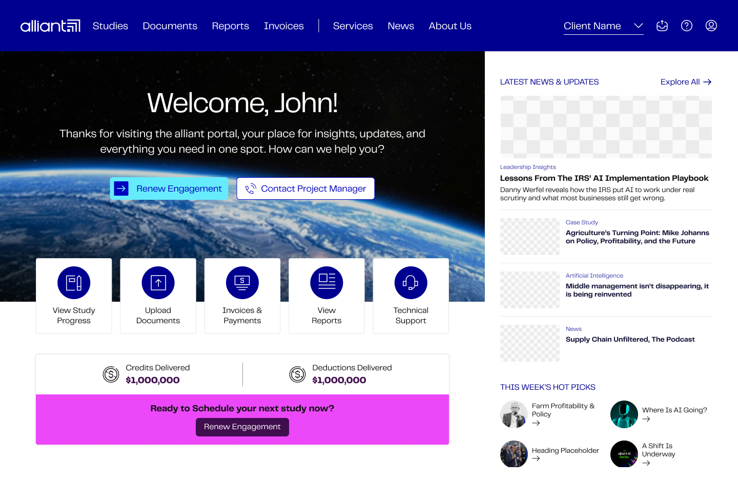The height and width of the screenshot is (503, 738).
Task: Open the Documents menu
Action: click(x=170, y=26)
